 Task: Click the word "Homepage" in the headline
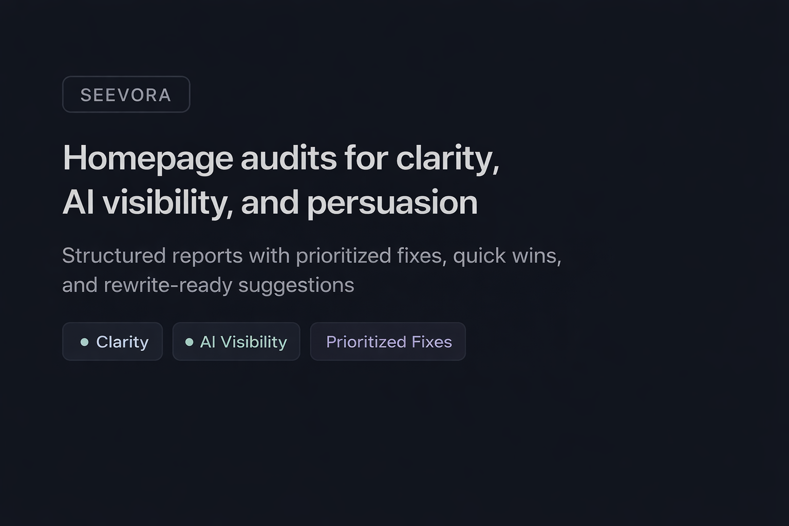click(x=147, y=158)
